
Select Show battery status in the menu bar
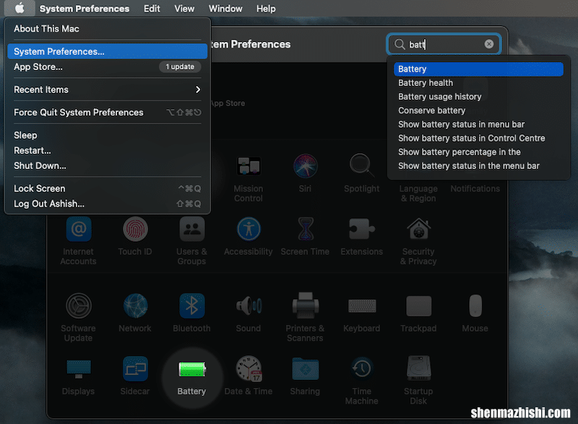[478, 166]
